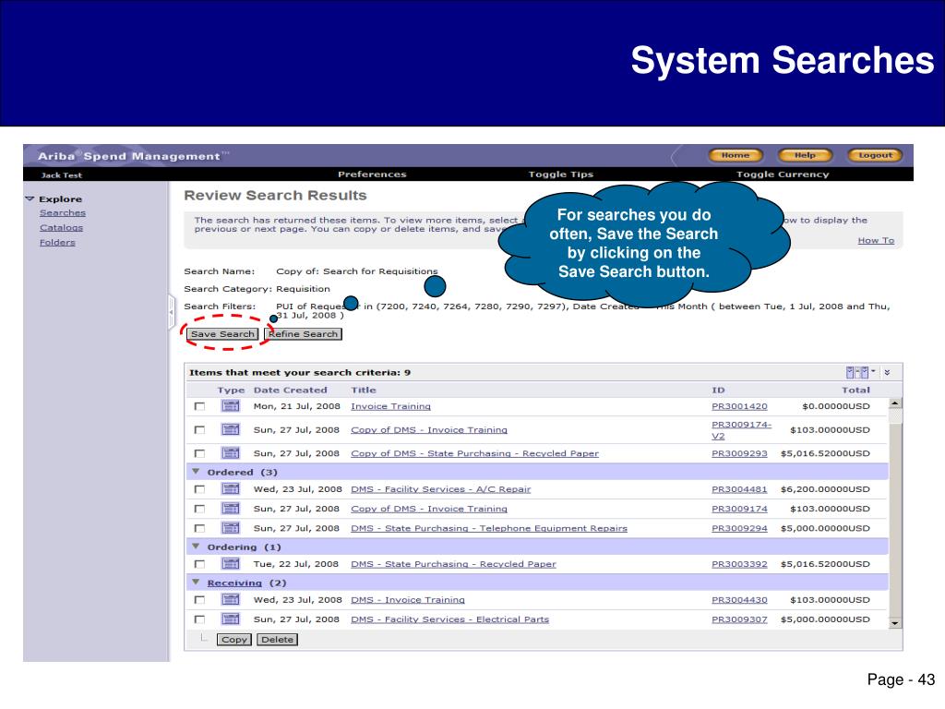
Task: Open the PR3009293 requisition link
Action: click(739, 453)
